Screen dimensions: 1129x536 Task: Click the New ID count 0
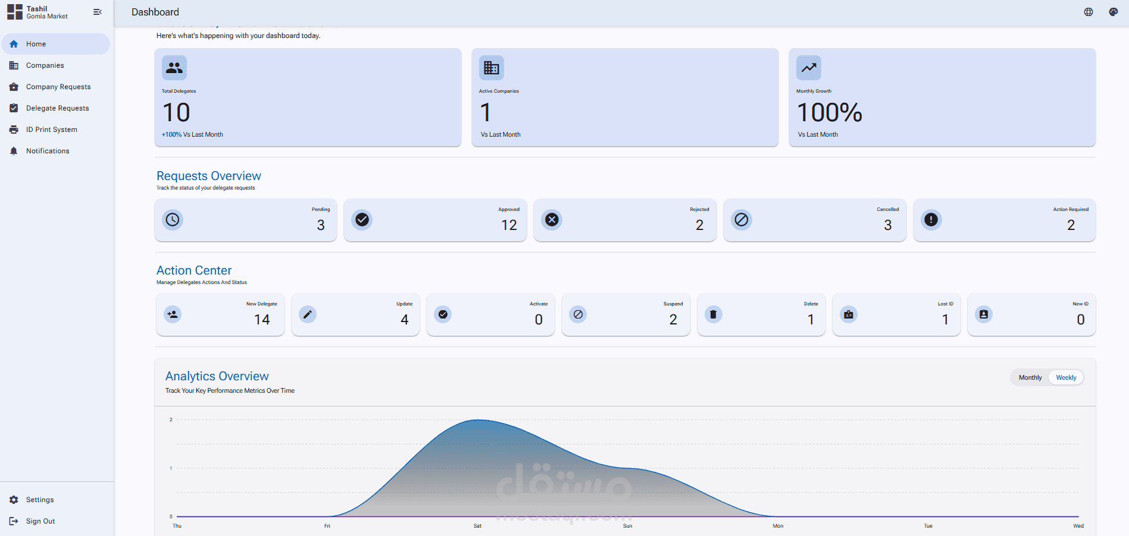[1081, 320]
